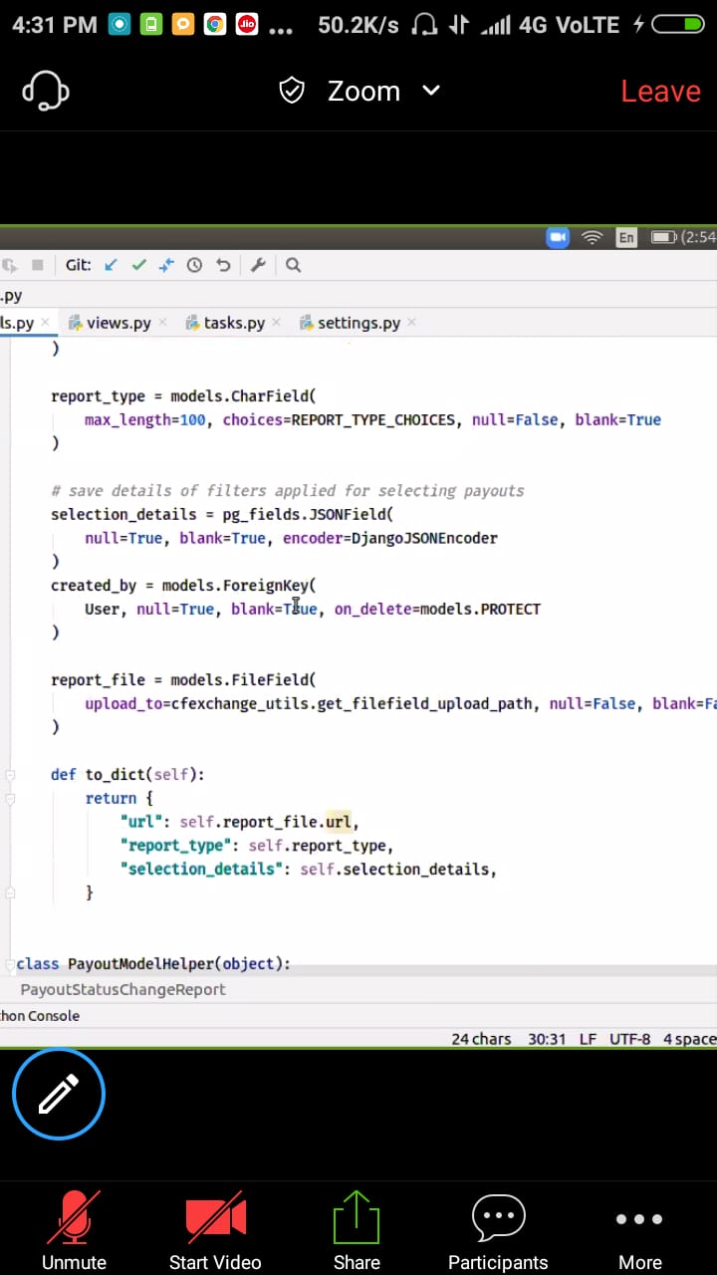Click the search magnifier icon
Viewport: 717px width, 1275px height.
tap(293, 265)
